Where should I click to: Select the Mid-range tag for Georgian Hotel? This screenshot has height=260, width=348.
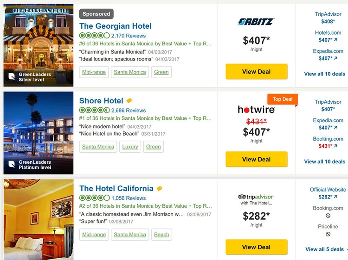point(94,72)
